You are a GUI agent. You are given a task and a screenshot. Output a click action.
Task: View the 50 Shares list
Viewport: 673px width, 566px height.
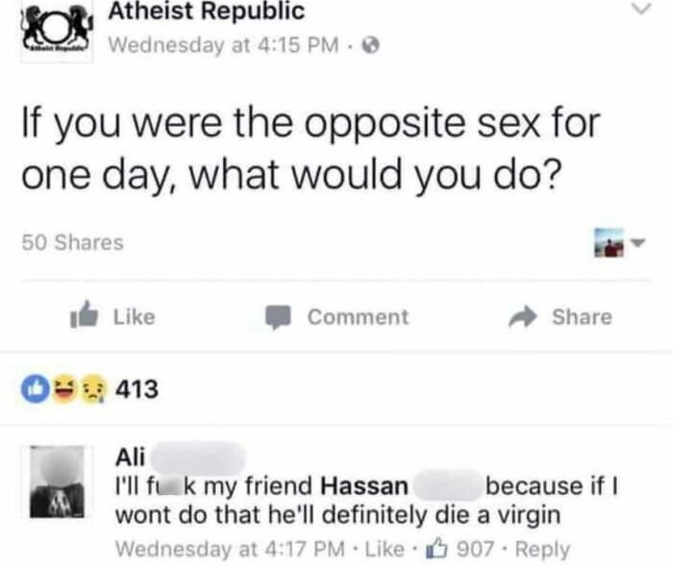point(72,242)
